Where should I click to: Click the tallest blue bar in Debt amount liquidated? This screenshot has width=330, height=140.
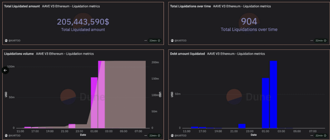point(273,94)
